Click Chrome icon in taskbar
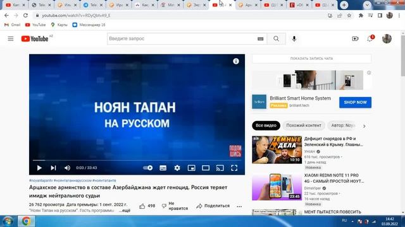405x227 pixels. pyautogui.click(x=26, y=221)
